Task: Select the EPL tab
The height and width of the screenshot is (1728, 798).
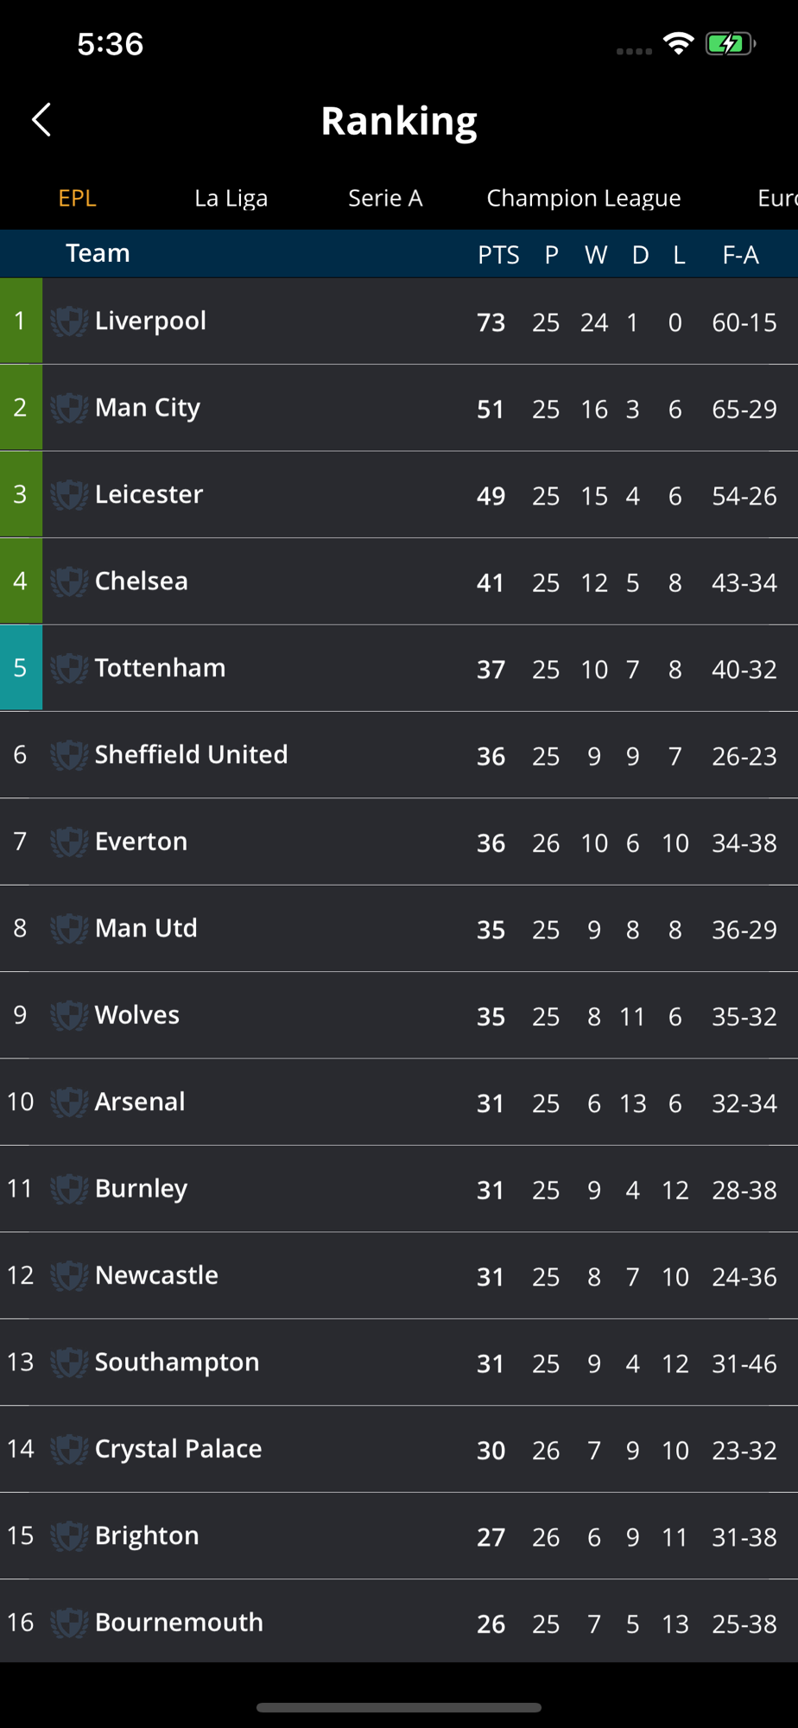Action: pos(77,198)
